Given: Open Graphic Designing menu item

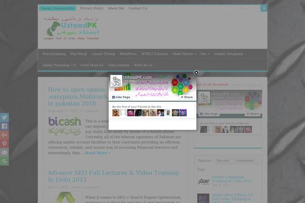Looking at the screenshot, I should 228,54.
